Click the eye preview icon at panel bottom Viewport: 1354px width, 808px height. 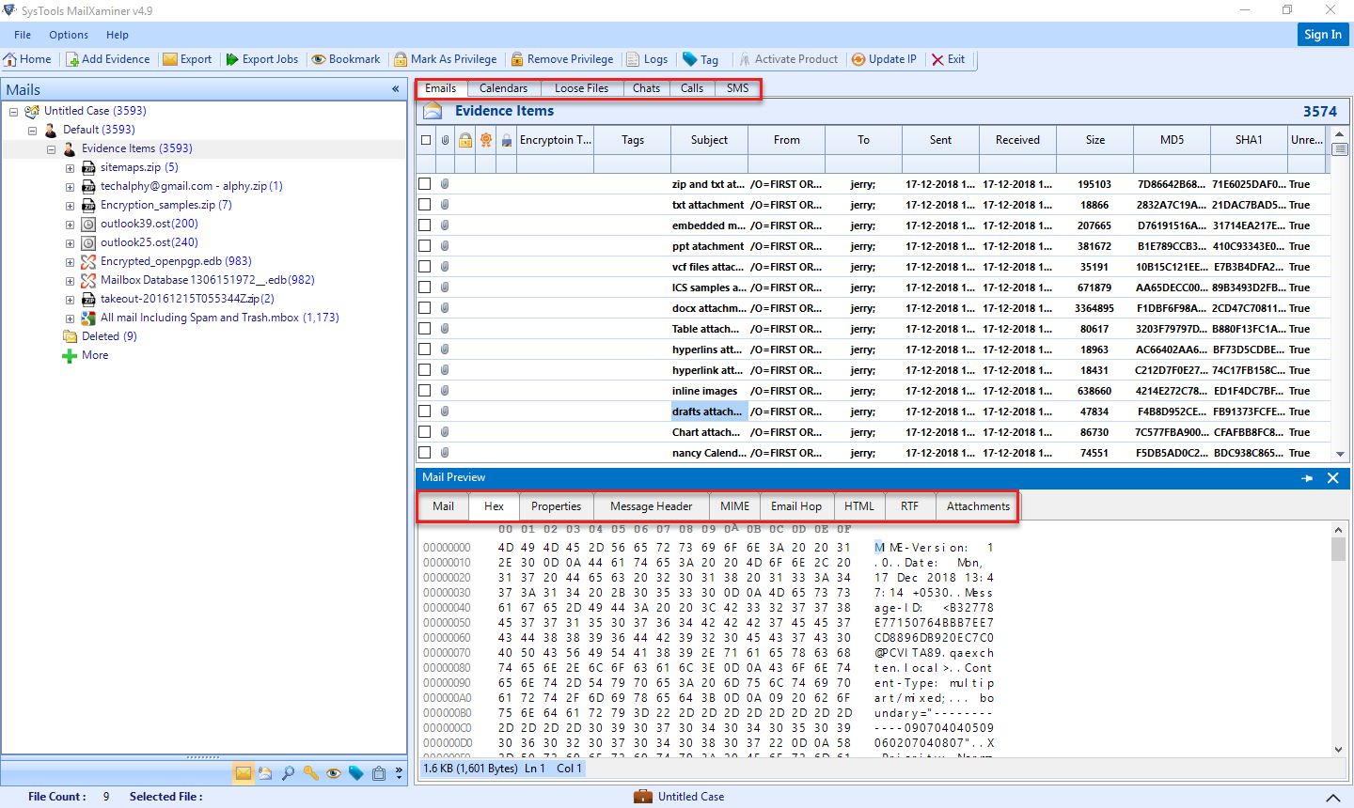[x=334, y=773]
